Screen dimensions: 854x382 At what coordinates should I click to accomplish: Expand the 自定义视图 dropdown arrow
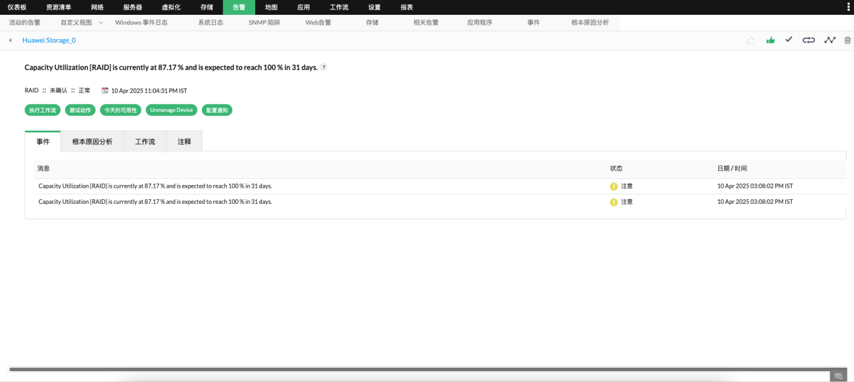coord(101,22)
